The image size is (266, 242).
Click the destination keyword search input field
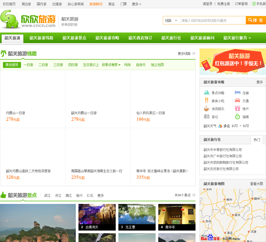213,20
